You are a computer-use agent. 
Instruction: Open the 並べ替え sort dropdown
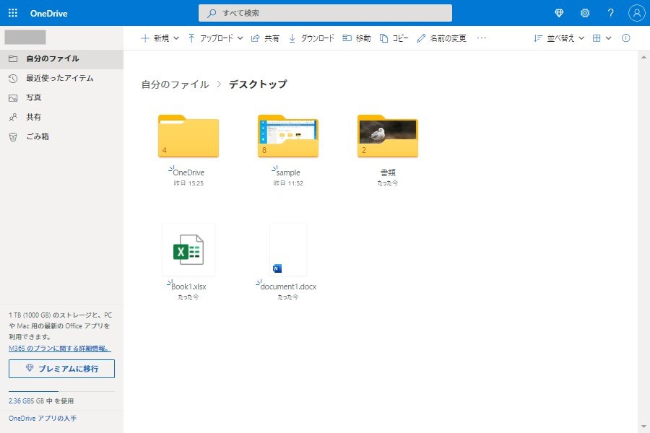(x=558, y=38)
